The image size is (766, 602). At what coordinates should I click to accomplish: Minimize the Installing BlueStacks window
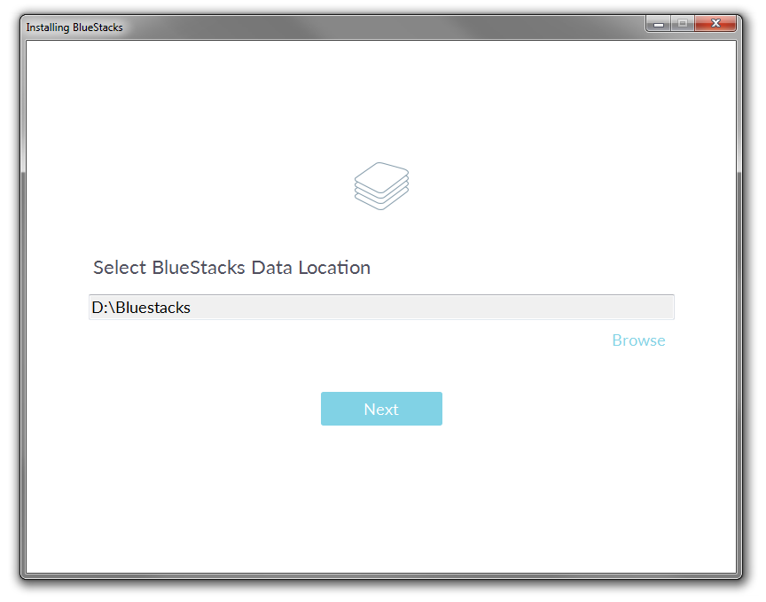click(x=659, y=23)
